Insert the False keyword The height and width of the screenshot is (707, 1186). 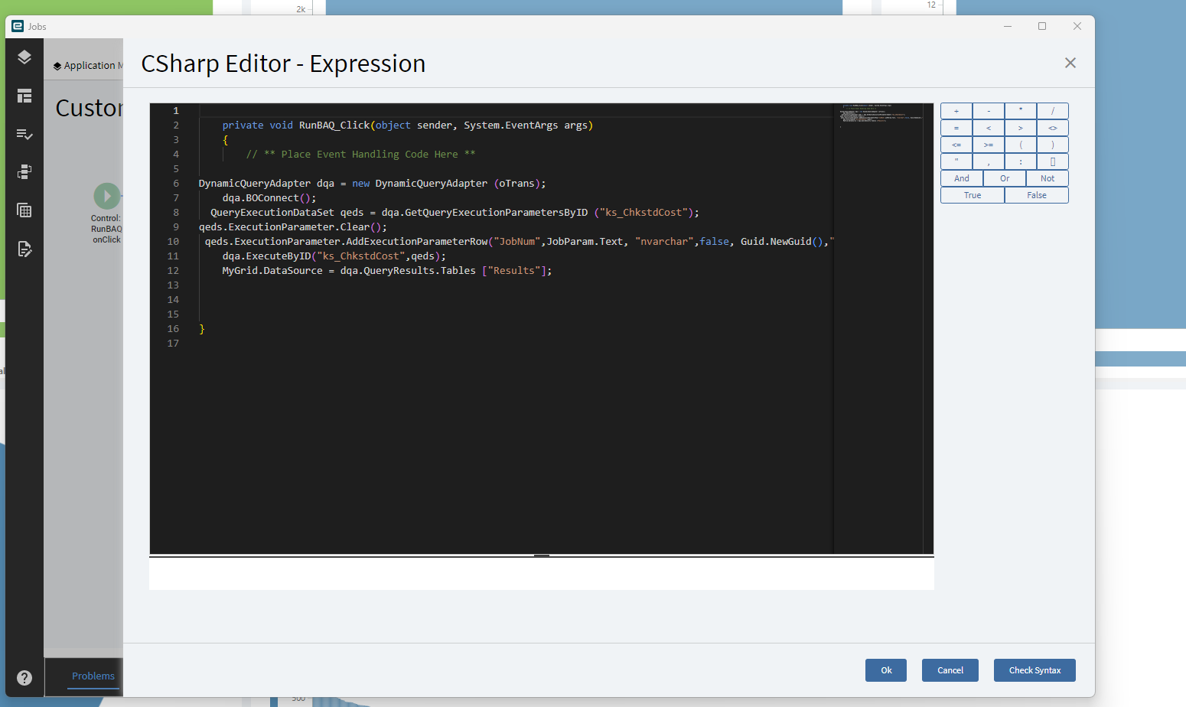(1037, 195)
